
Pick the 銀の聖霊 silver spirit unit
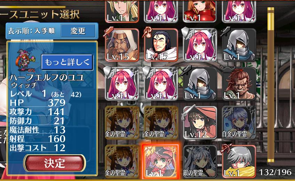200,162
